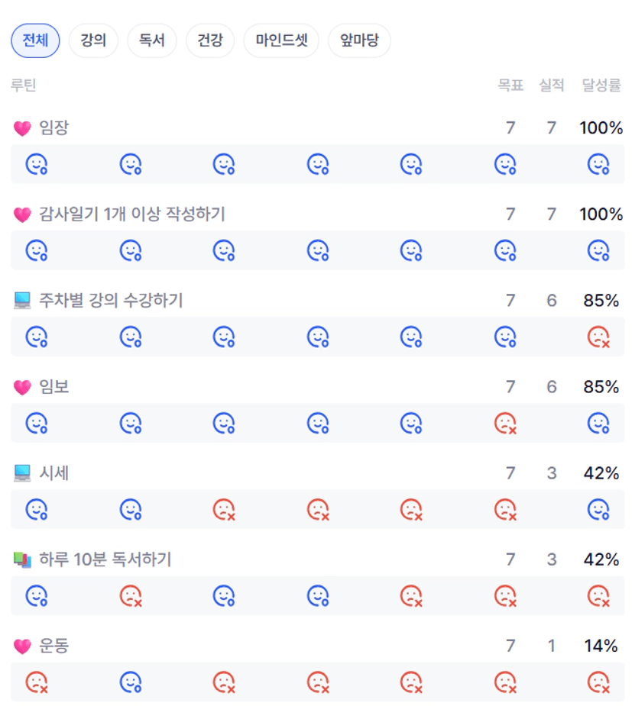Open the 독서 category tab
Viewport: 632px width, 706px height.
pyautogui.click(x=152, y=40)
